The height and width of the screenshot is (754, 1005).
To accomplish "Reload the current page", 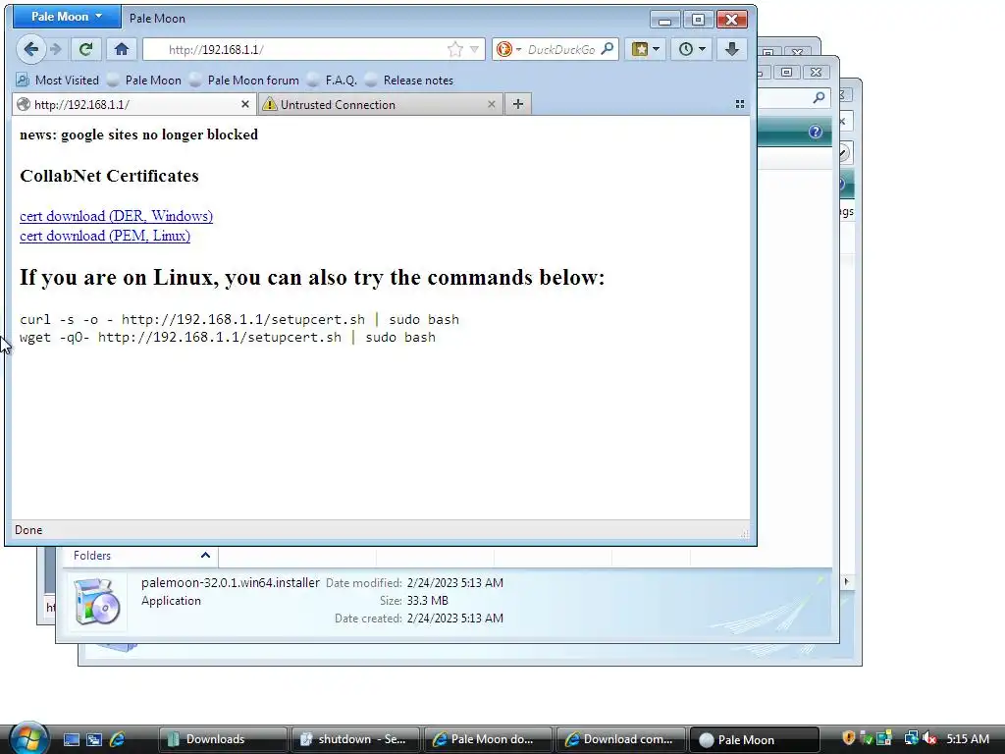I will (86, 49).
